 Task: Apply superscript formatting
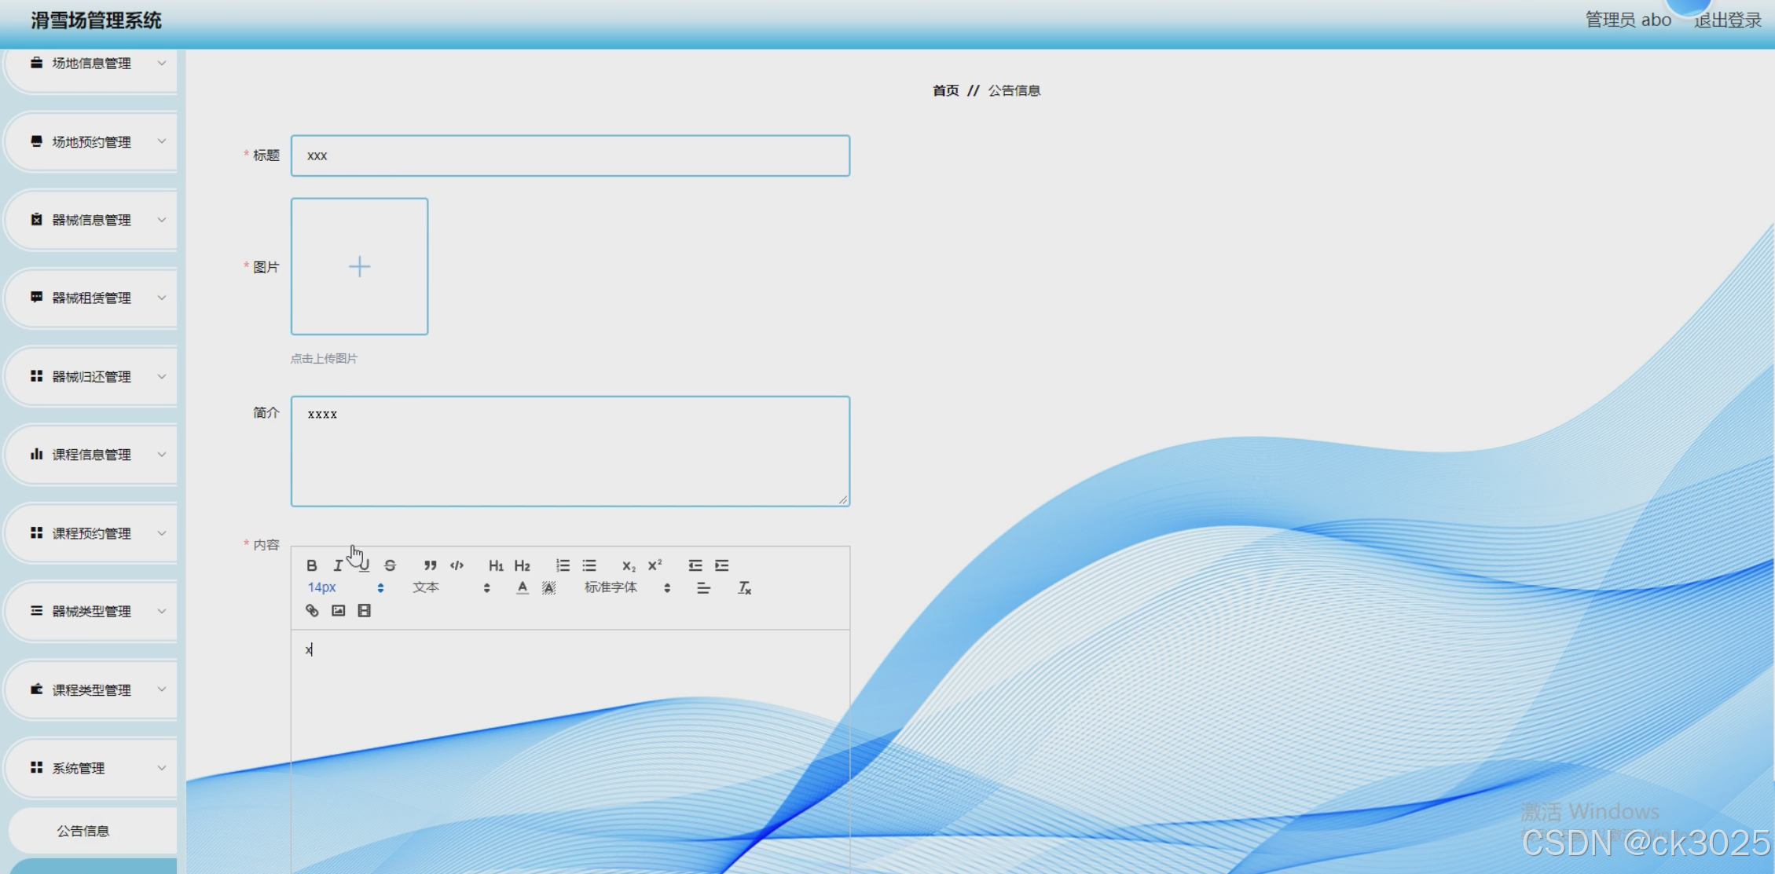click(655, 565)
